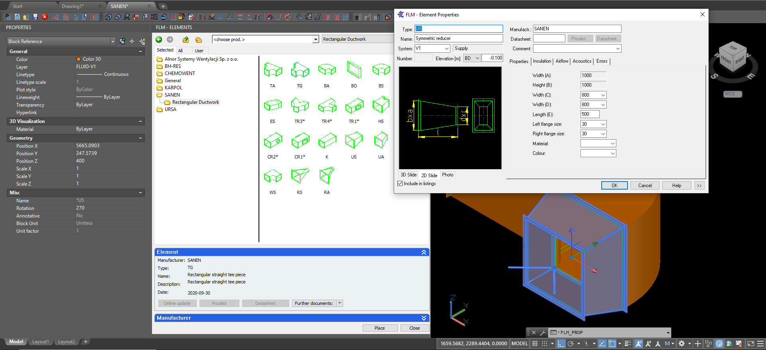Image resolution: width=766 pixels, height=350 pixels.
Task: Open the Width (C) dropdown
Action: click(x=603, y=95)
